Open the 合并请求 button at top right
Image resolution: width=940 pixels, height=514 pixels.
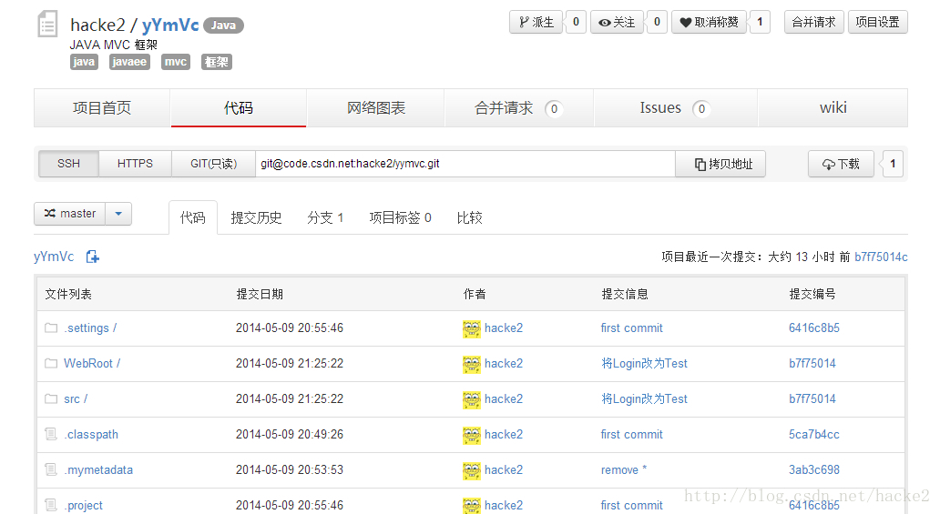[813, 22]
